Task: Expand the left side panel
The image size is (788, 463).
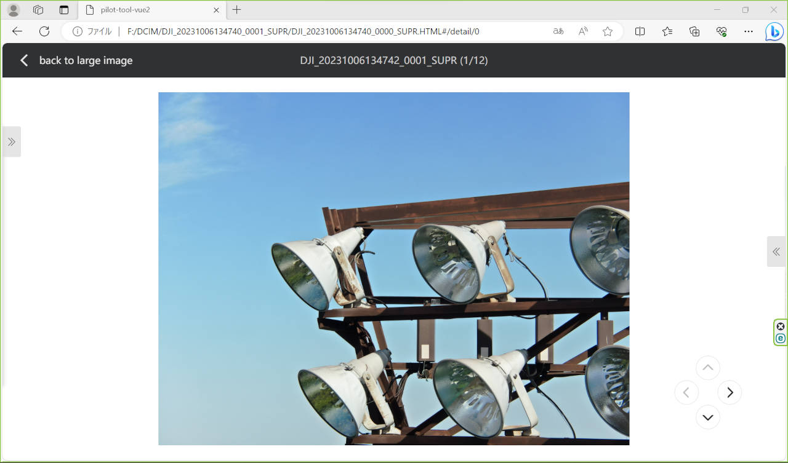Action: 11,141
